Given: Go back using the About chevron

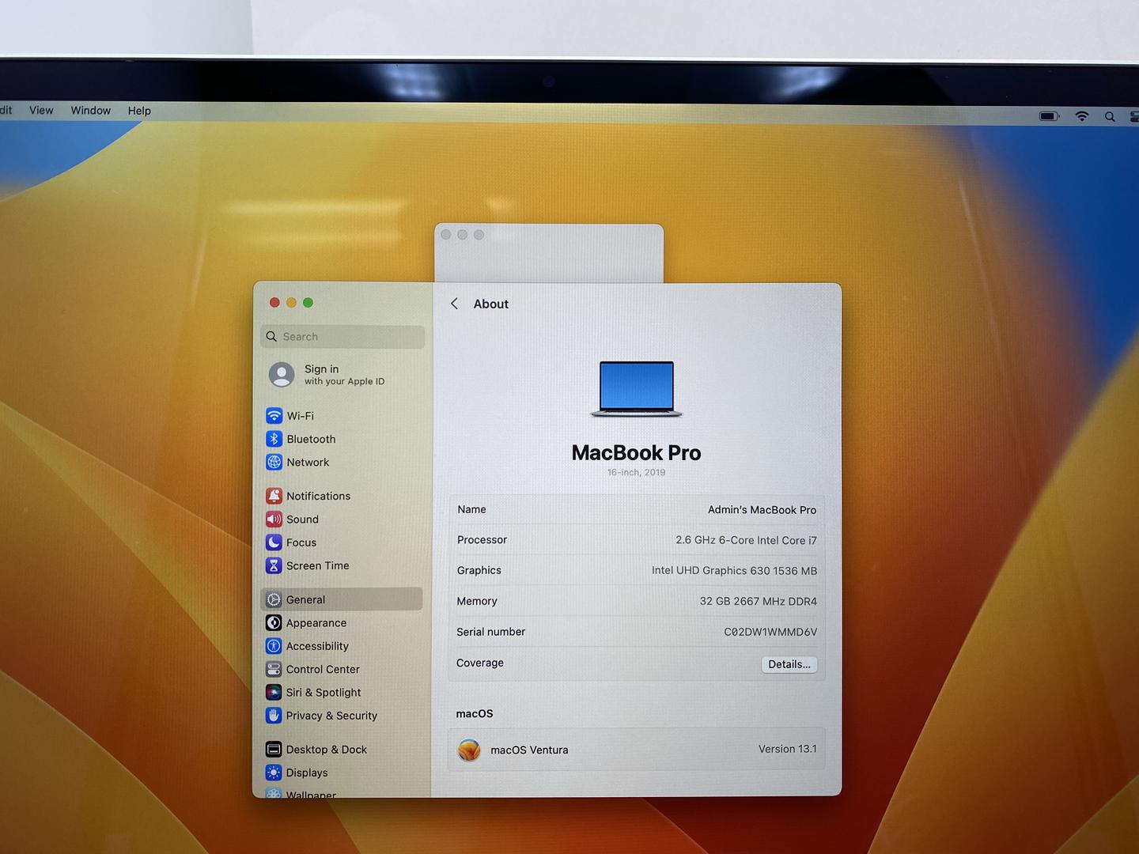Looking at the screenshot, I should 454,304.
